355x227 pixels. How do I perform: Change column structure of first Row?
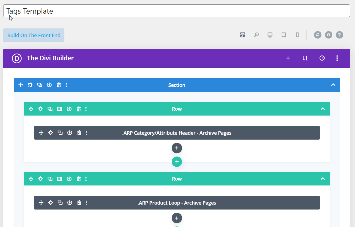tap(59, 109)
